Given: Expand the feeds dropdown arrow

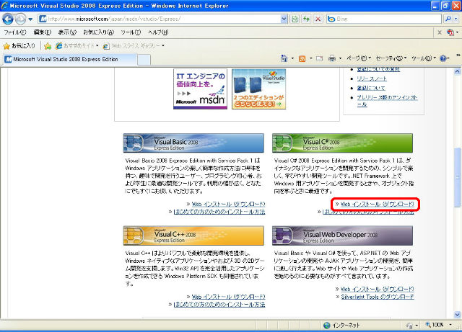Looking at the screenshot, I should pos(311,58).
